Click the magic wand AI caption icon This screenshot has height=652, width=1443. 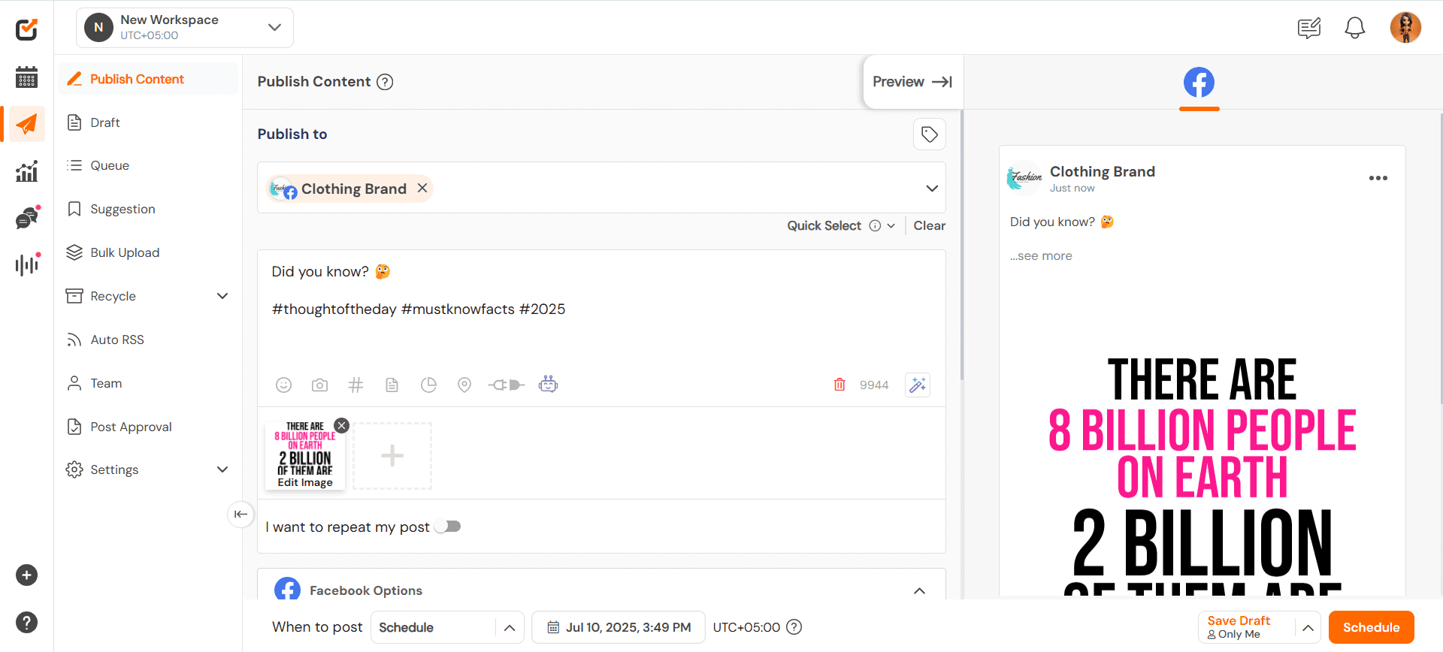pyautogui.click(x=918, y=385)
